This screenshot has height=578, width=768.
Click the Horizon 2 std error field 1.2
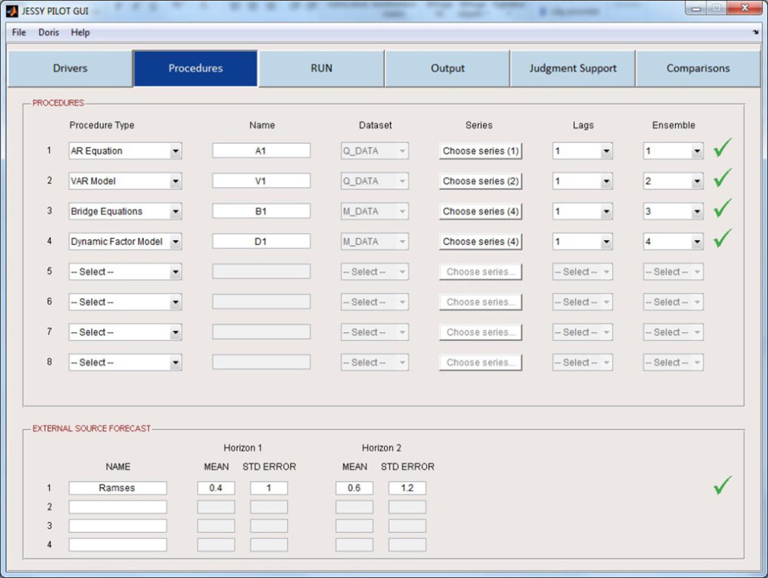(407, 488)
